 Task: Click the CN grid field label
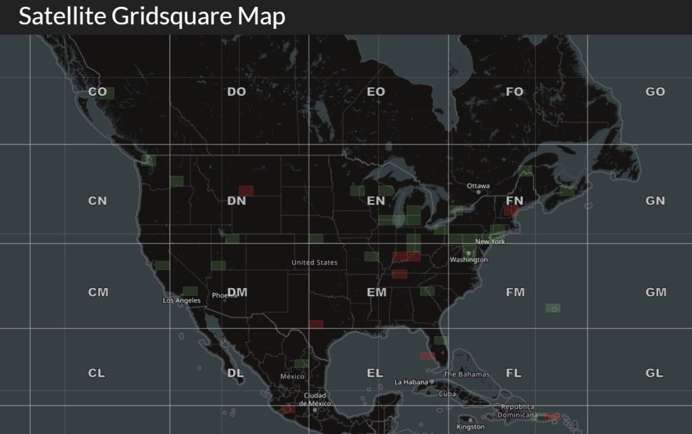coord(97,201)
